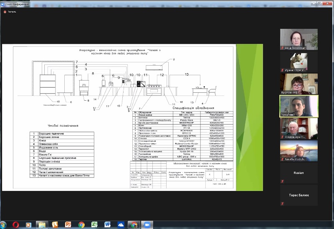This screenshot has width=334, height=229.
Task: Switch to the Zoom taskbar icon
Action: click(x=147, y=224)
